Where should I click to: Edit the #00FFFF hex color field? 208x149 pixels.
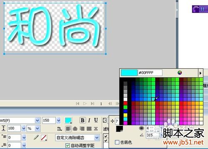(x=150, y=73)
